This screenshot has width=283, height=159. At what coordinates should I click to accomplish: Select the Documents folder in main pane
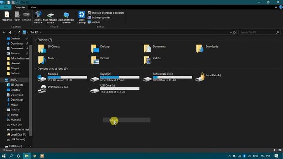click(x=155, y=49)
